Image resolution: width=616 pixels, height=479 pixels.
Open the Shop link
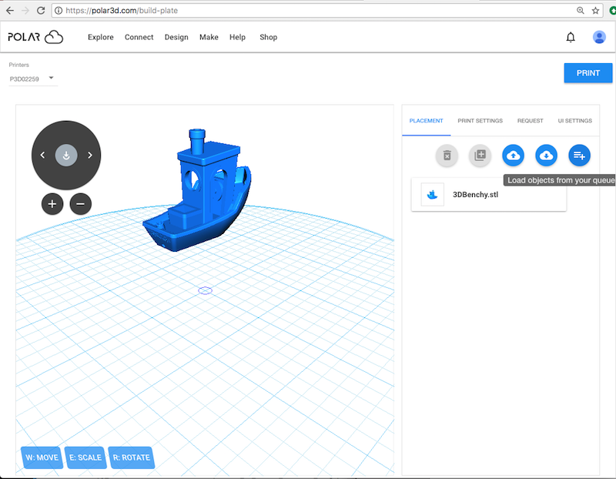point(268,37)
